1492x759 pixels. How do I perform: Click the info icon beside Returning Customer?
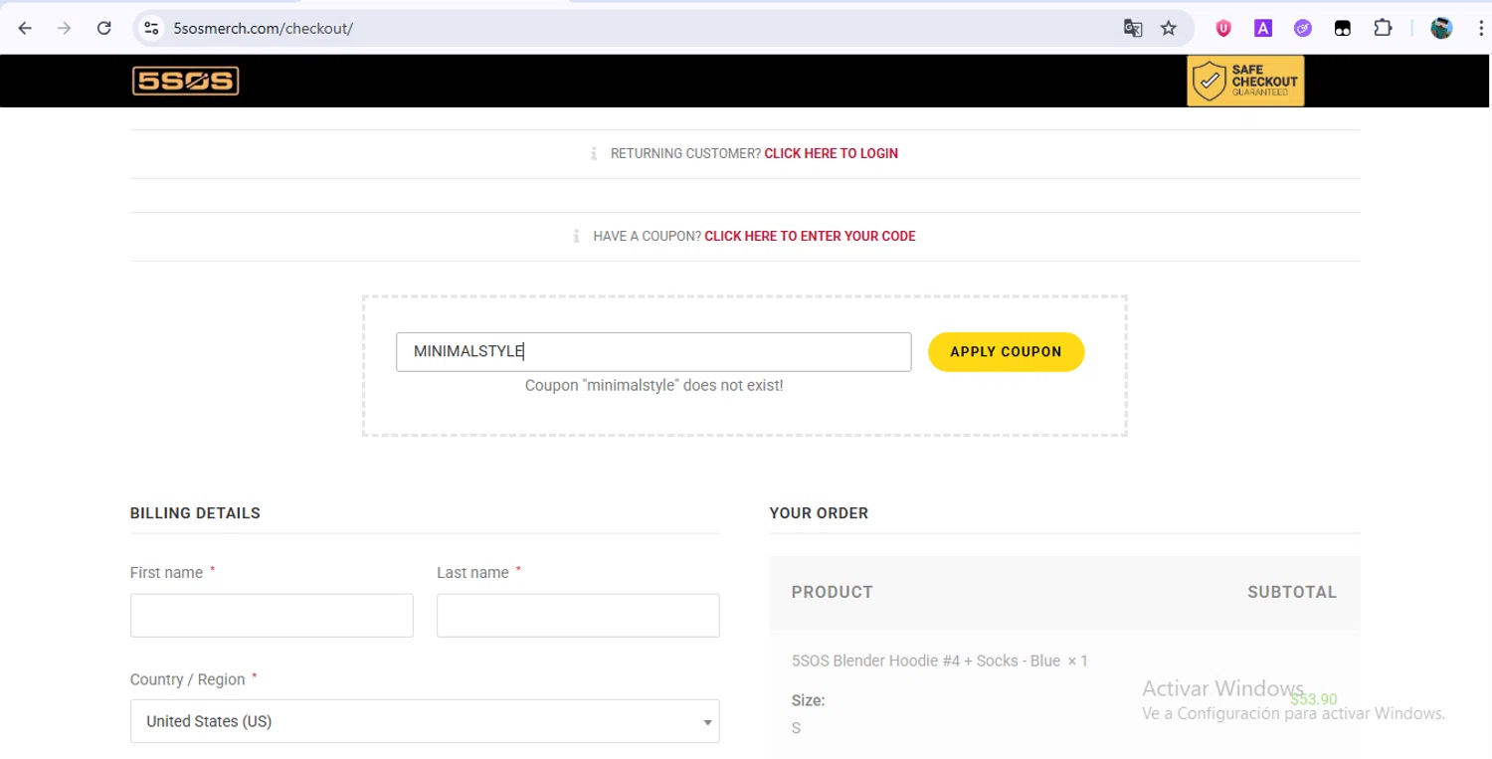[x=594, y=153]
